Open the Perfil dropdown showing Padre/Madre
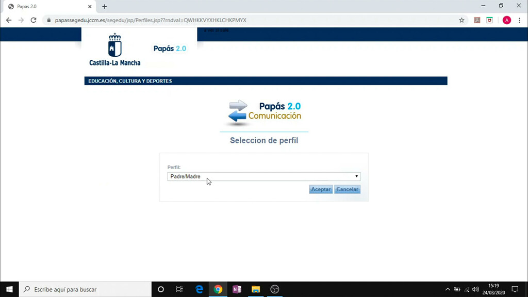528x297 pixels. (263, 176)
